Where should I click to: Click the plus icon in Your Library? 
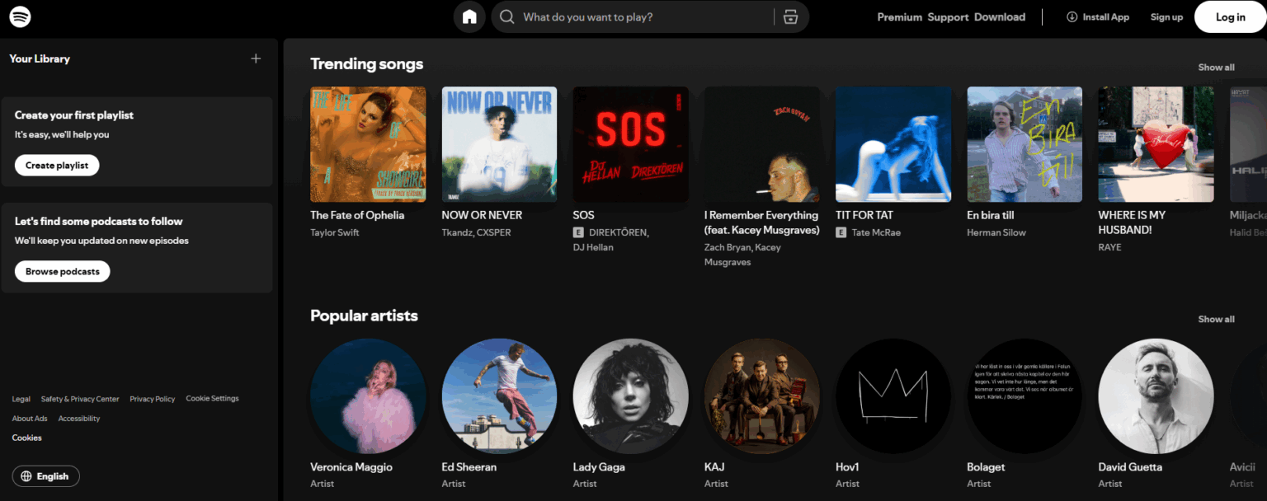[x=256, y=59]
